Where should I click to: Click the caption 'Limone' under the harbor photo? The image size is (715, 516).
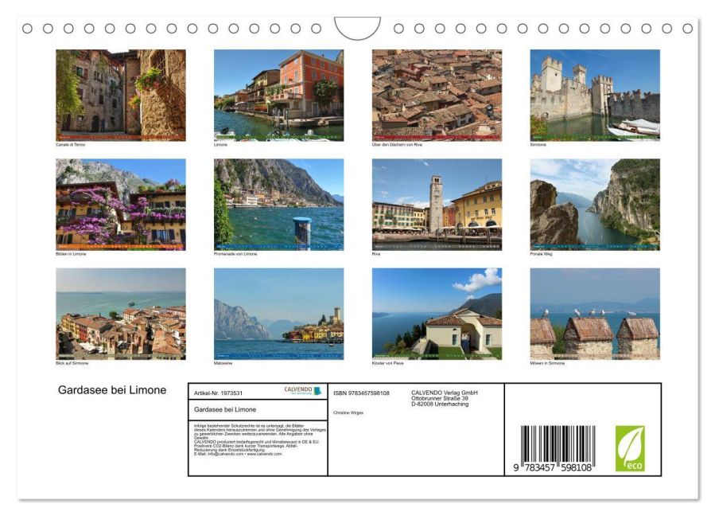pyautogui.click(x=220, y=145)
